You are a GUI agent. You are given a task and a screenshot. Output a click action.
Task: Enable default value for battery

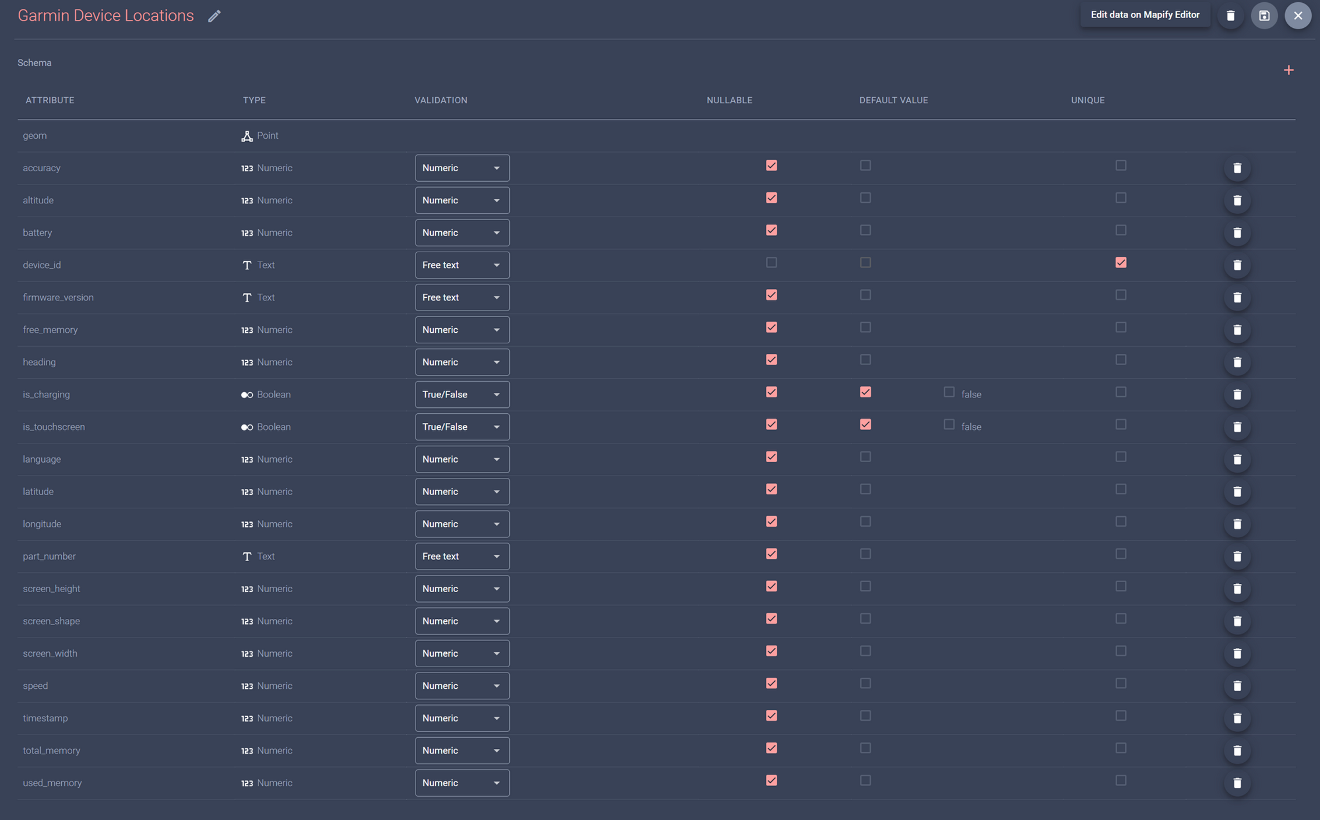(x=865, y=230)
